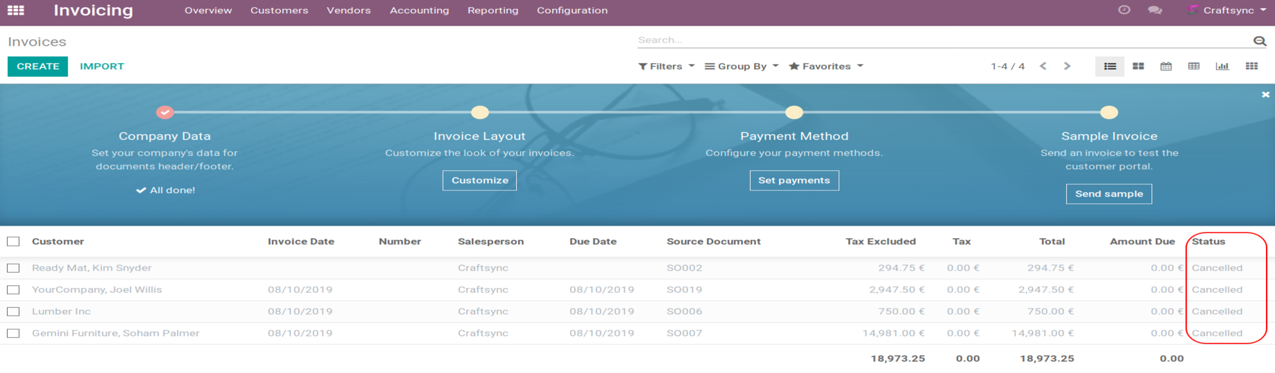Screen dimensions: 1275x373
Task: Open the Group By dropdown
Action: click(742, 66)
